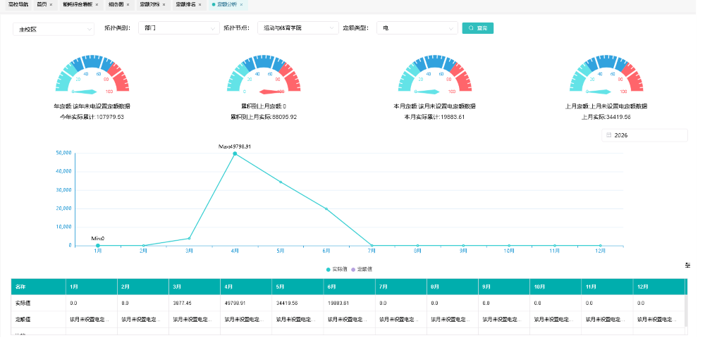Viewport: 705px width, 338px height.
Task: Click the 1月 table column header
Action: pyautogui.click(x=91, y=287)
